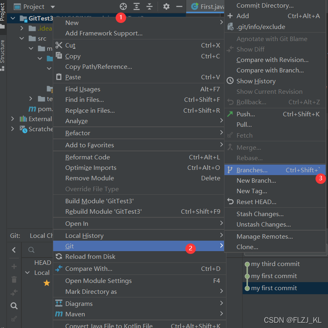Collapse the src folder
328x328 pixels.
click(22, 39)
